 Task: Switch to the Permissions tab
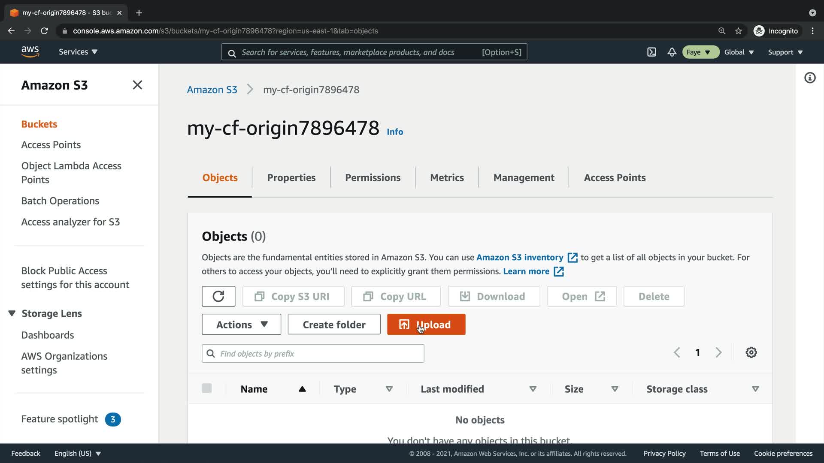[x=373, y=177]
